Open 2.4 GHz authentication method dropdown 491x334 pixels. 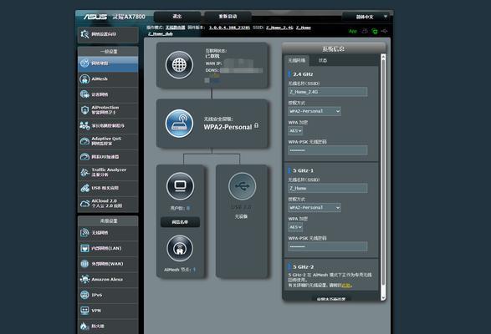[x=315, y=111]
